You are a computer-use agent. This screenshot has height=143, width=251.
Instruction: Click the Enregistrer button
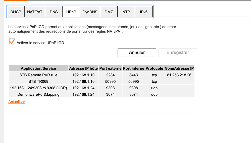coord(178,53)
